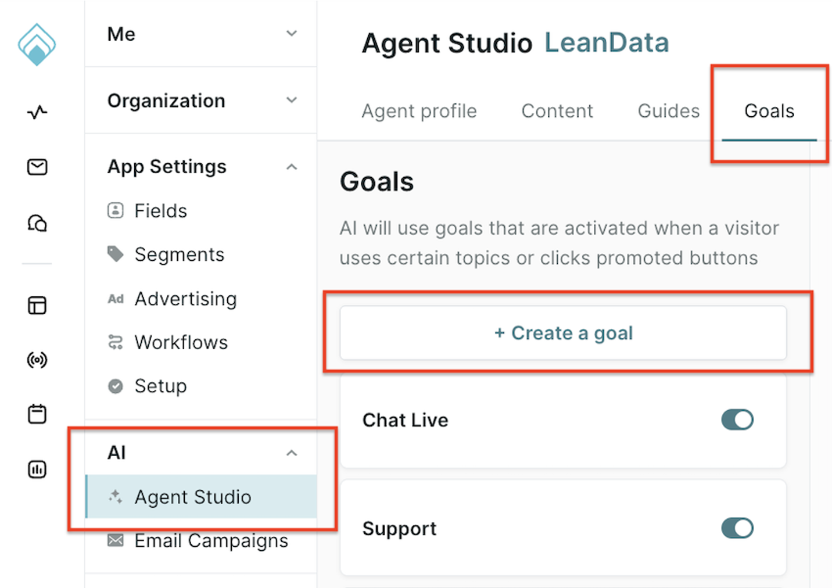Collapse the App Settings section chevron

(x=292, y=167)
